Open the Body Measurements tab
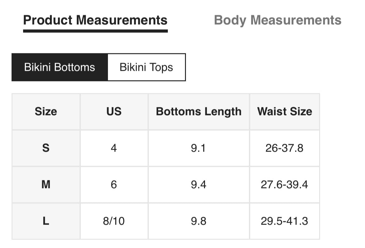Screen dimensions: 365x248 tap(278, 20)
